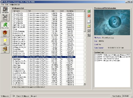Sort the list by the Used column header

62,11
